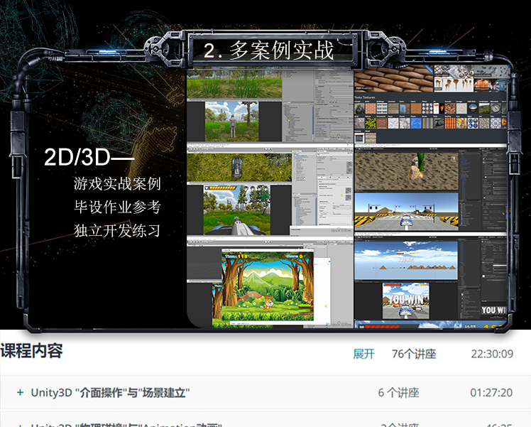Click the top-down car on grass screenshot
The image size is (531, 427).
(239, 167)
